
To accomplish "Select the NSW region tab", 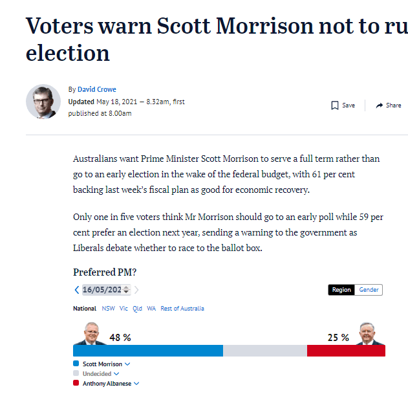I will [x=108, y=309].
